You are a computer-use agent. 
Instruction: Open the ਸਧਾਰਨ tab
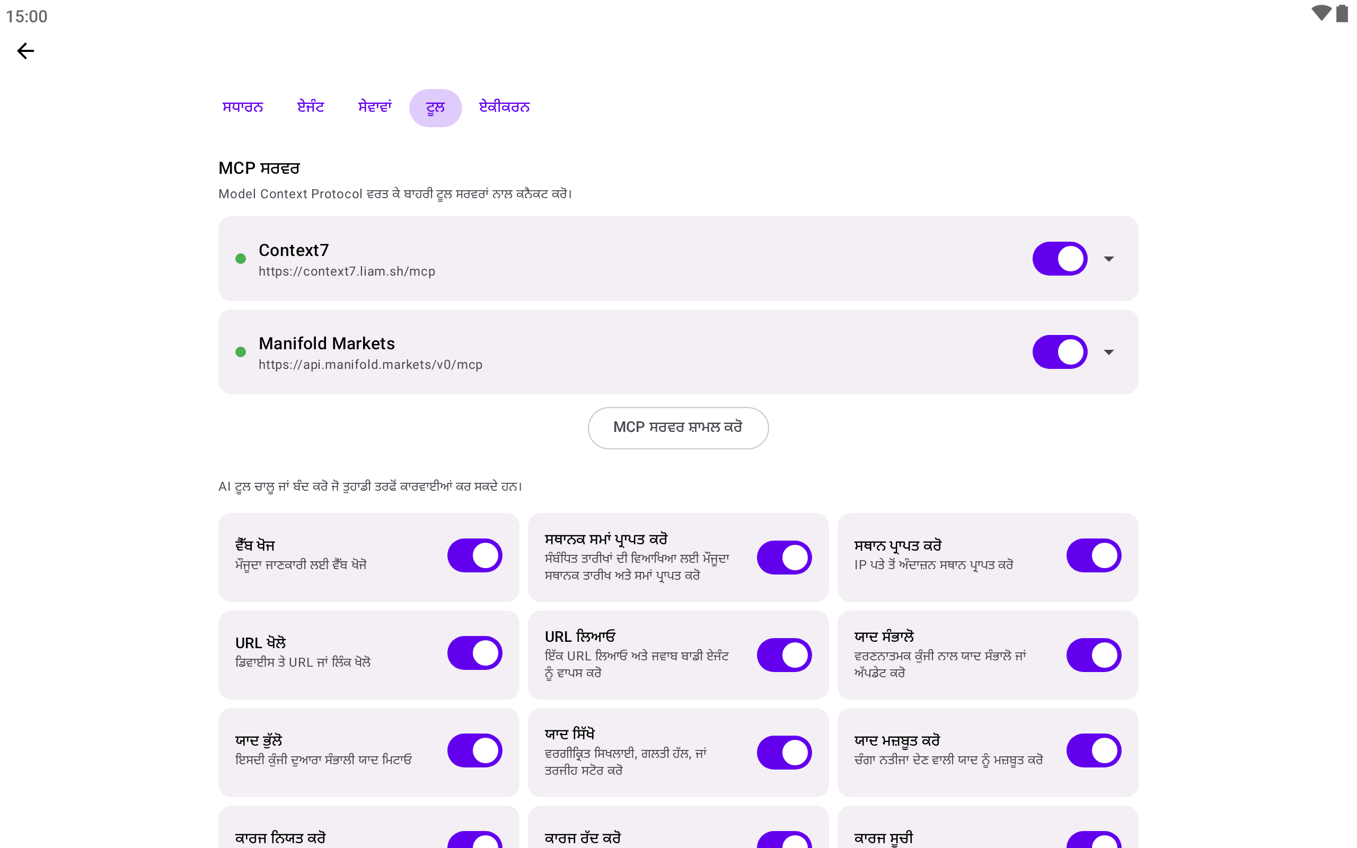point(243,108)
